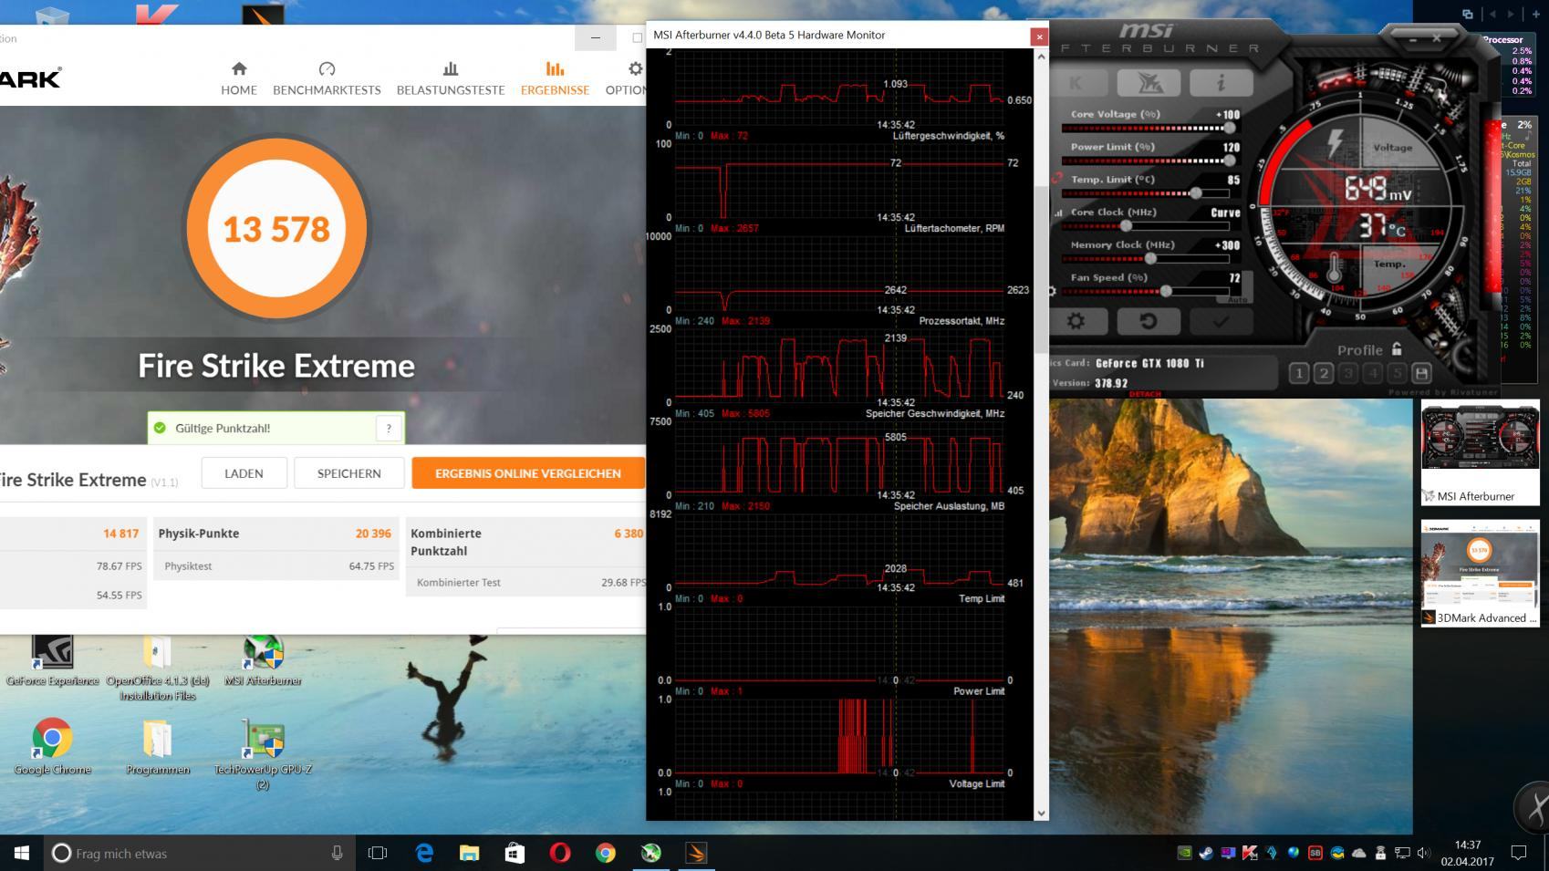
Task: Launch Microsoft Edge from the taskbar
Action: coord(424,853)
